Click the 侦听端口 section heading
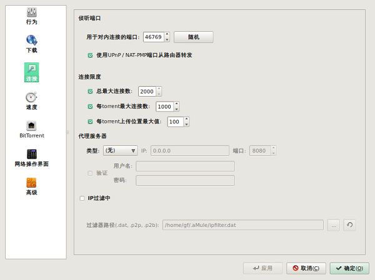The height and width of the screenshot is (280, 375). 89,18
